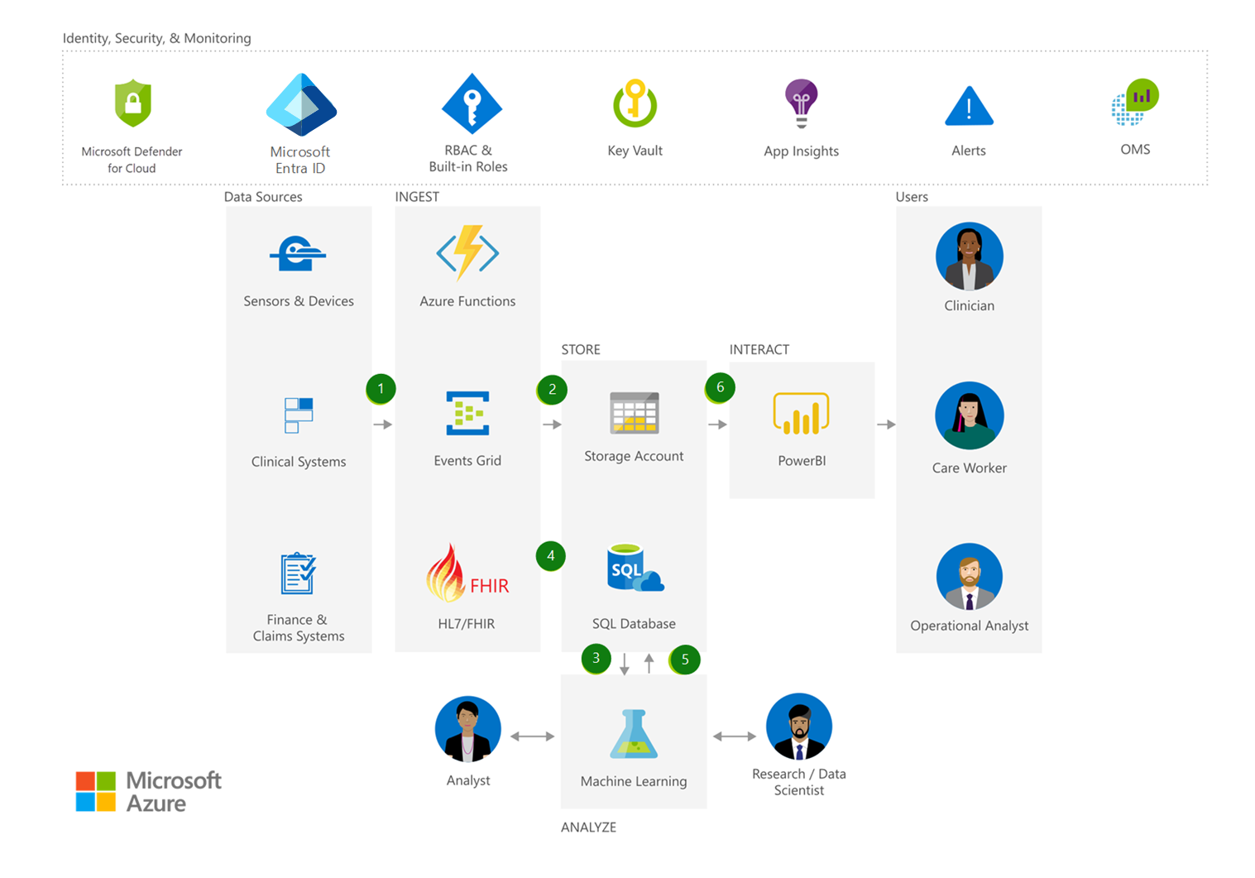Select the Azure Functions lightning icon
Viewport: 1255px width, 878px height.
click(x=467, y=252)
